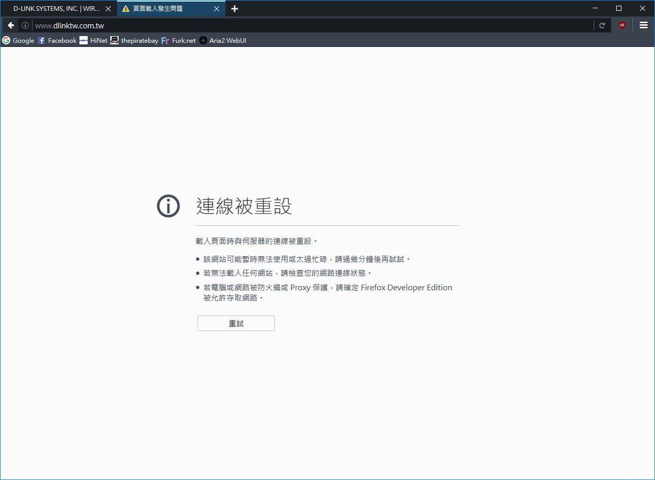Open thepiratebay bookmark
The height and width of the screenshot is (480, 655).
click(134, 40)
